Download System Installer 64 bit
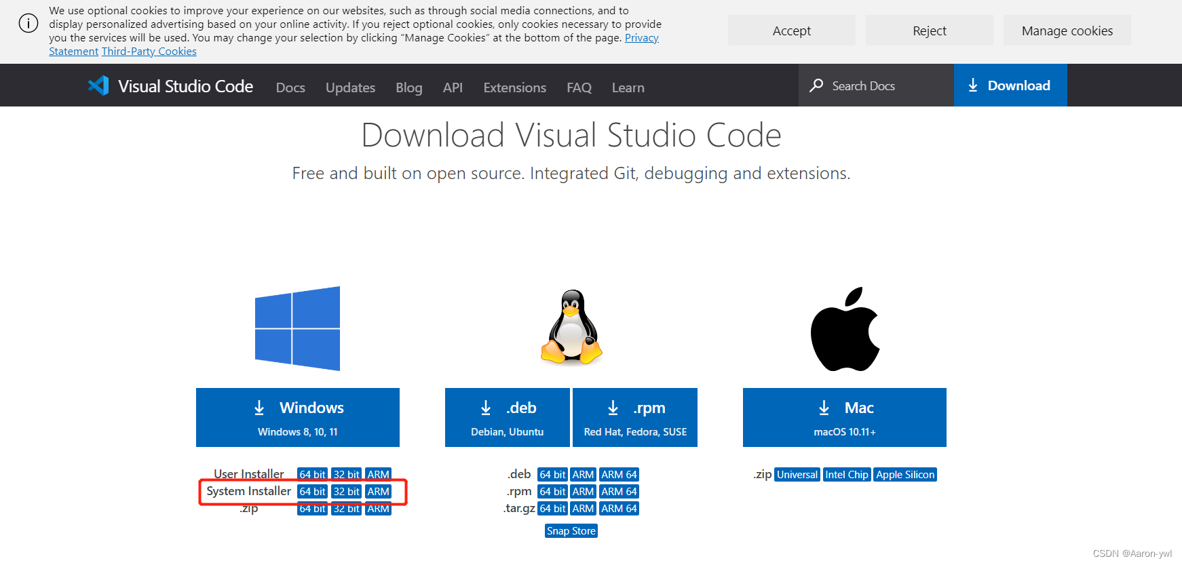 (x=312, y=491)
